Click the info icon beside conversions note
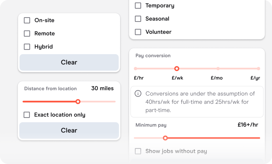 click(x=138, y=94)
